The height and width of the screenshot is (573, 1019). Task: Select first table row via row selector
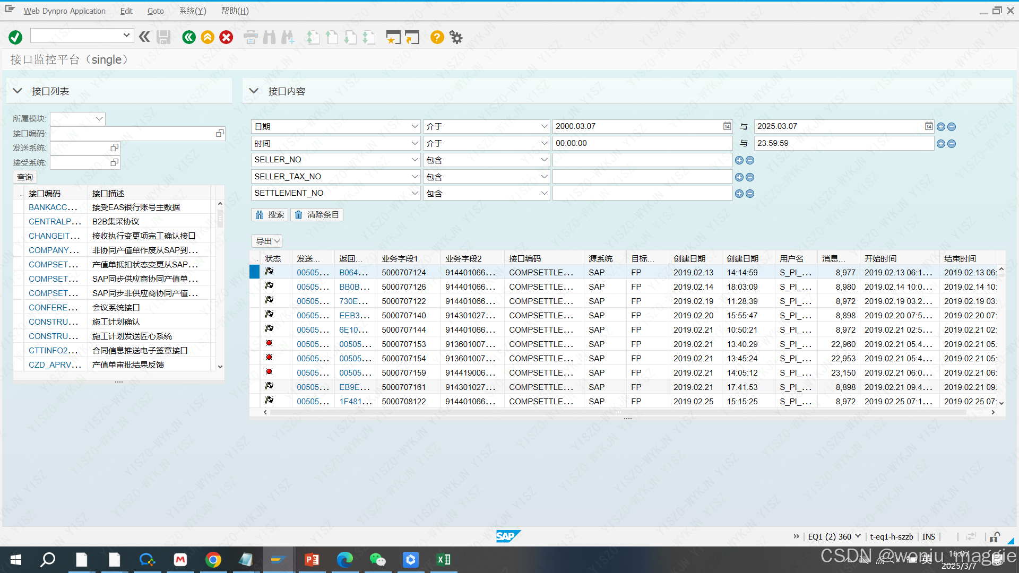pos(255,272)
